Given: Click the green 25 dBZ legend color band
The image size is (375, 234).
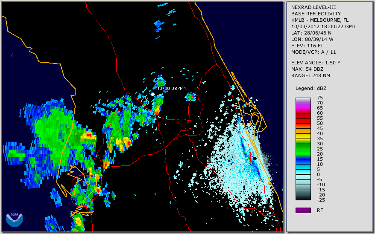Looking at the screenshot, I should (303, 146).
